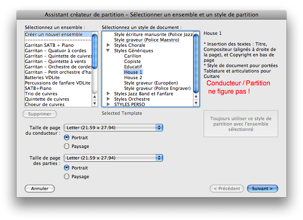
Task: Select the Copiste document style
Action: click(x=132, y=61)
